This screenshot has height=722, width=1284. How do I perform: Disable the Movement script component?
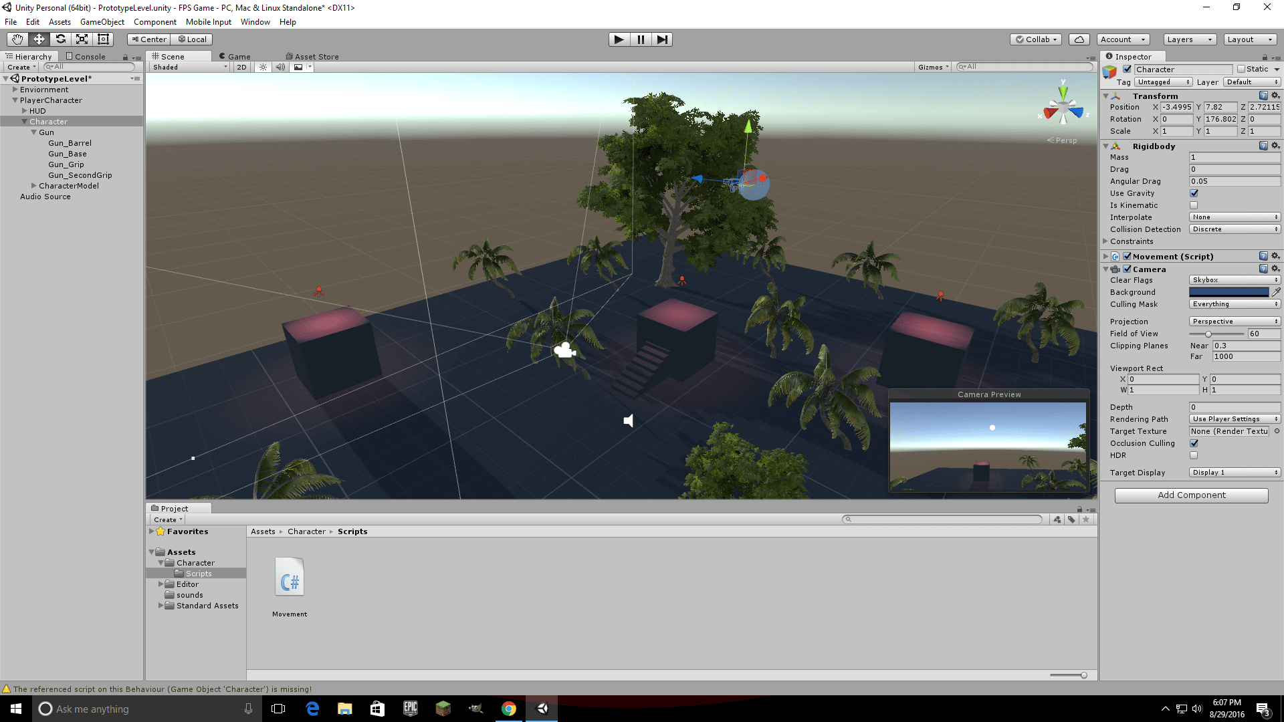[1127, 256]
